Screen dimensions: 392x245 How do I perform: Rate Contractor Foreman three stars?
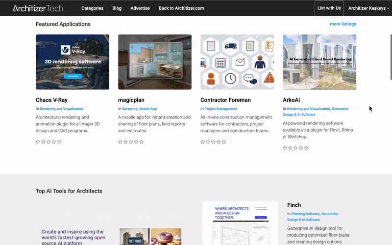(x=213, y=142)
